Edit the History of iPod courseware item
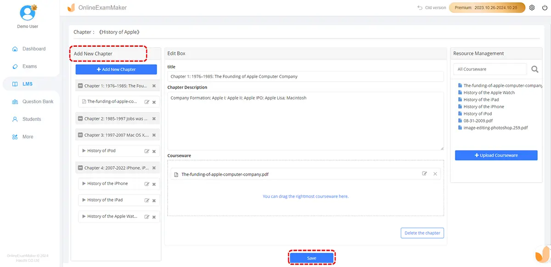The height and width of the screenshot is (267, 551). [147, 151]
